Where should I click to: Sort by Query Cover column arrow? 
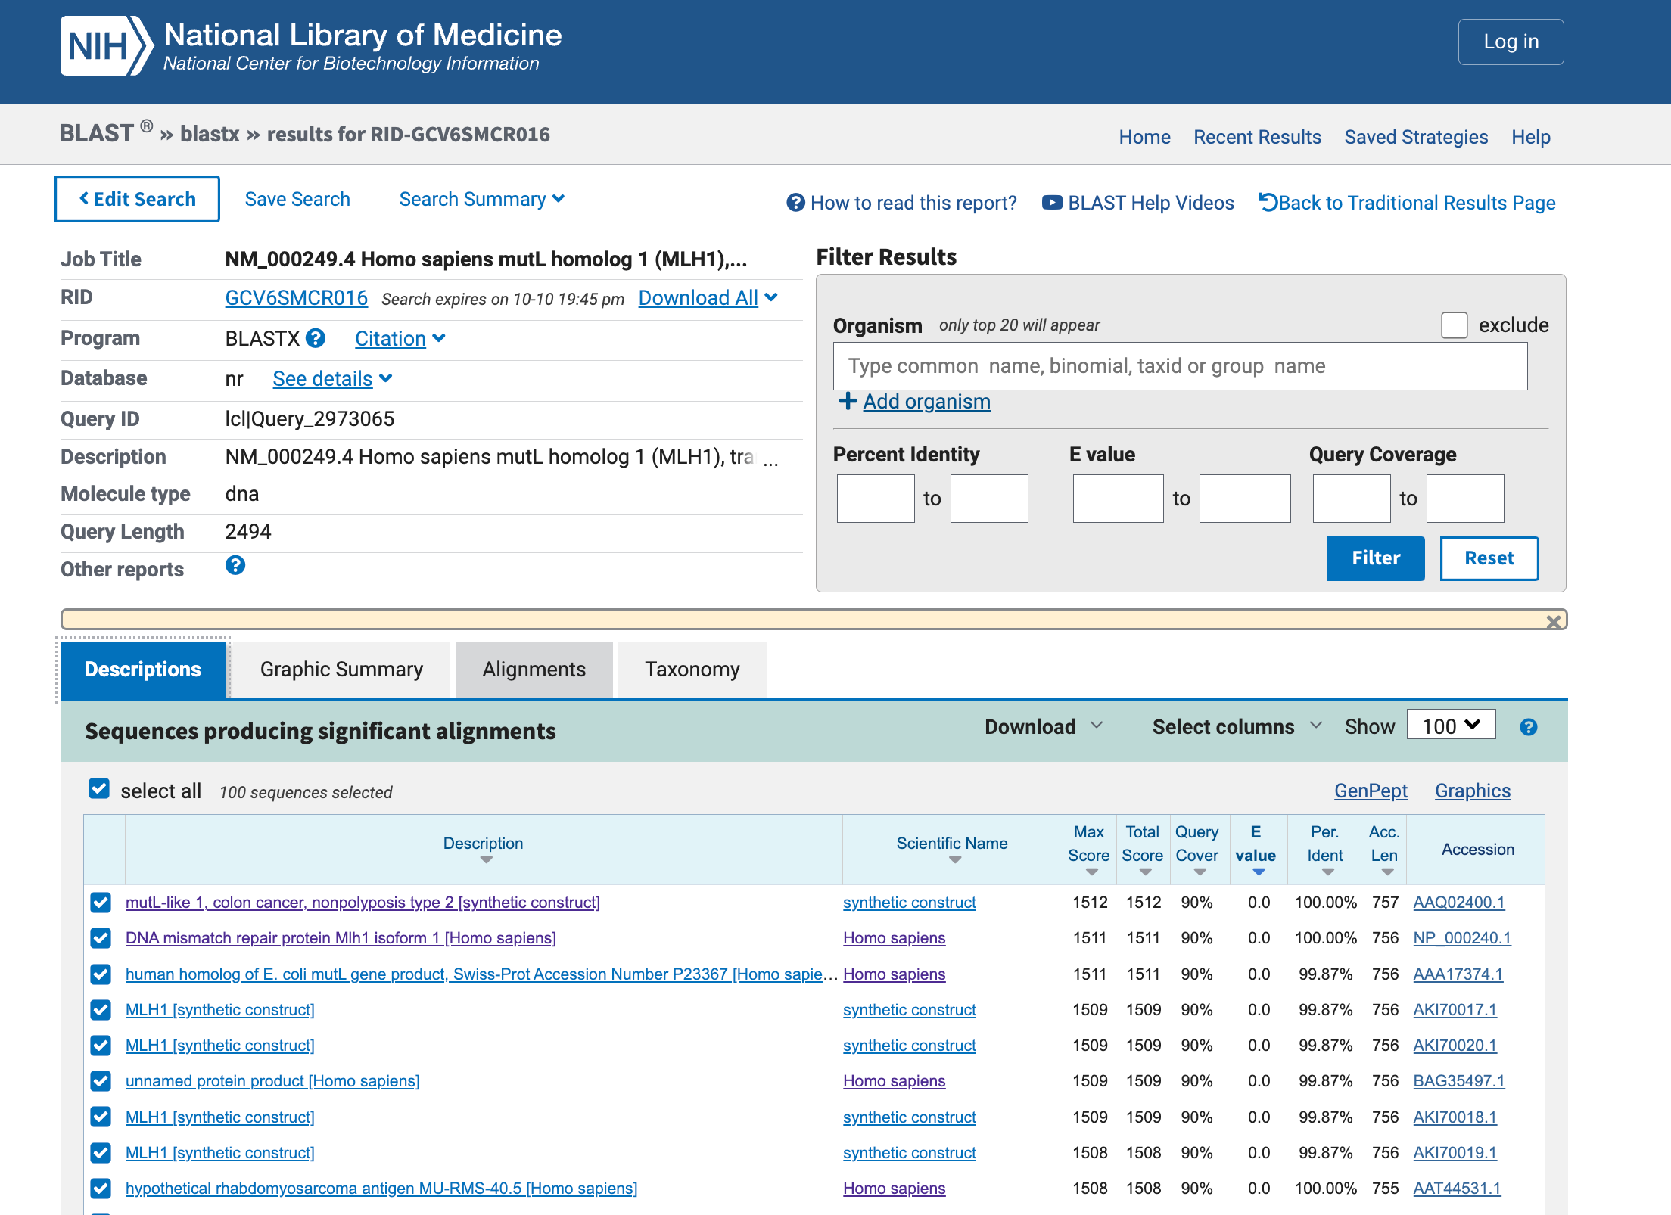click(x=1200, y=872)
